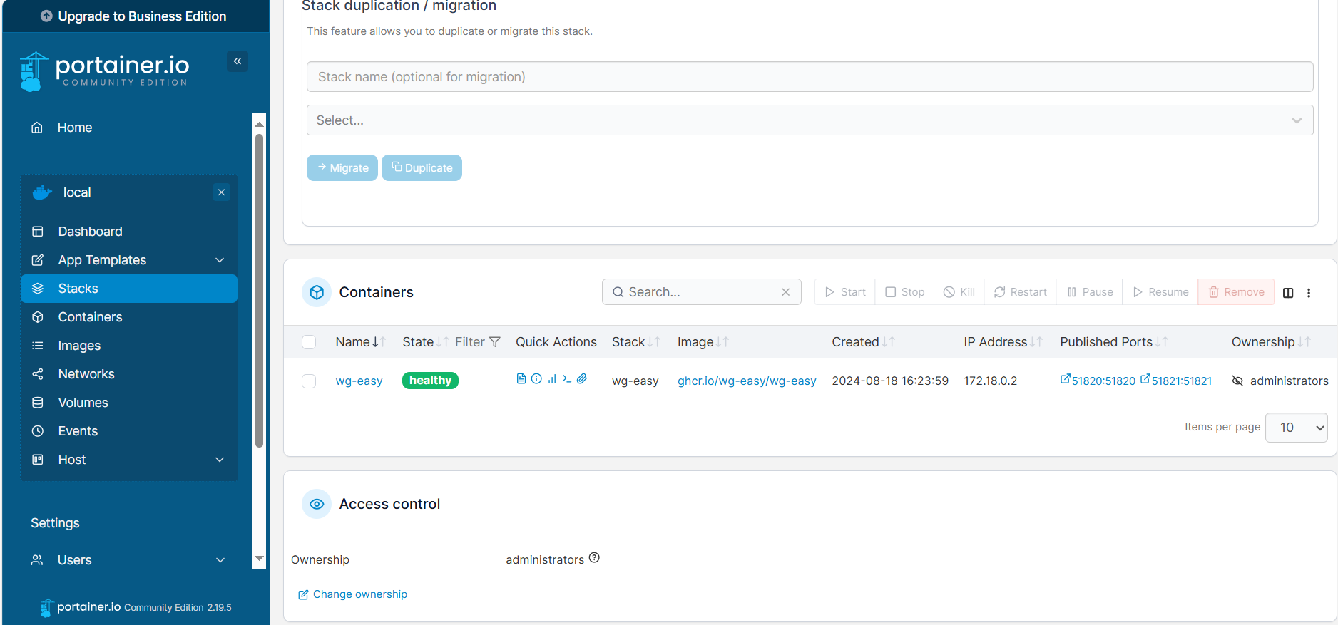Click the green healthy status badge

point(430,381)
